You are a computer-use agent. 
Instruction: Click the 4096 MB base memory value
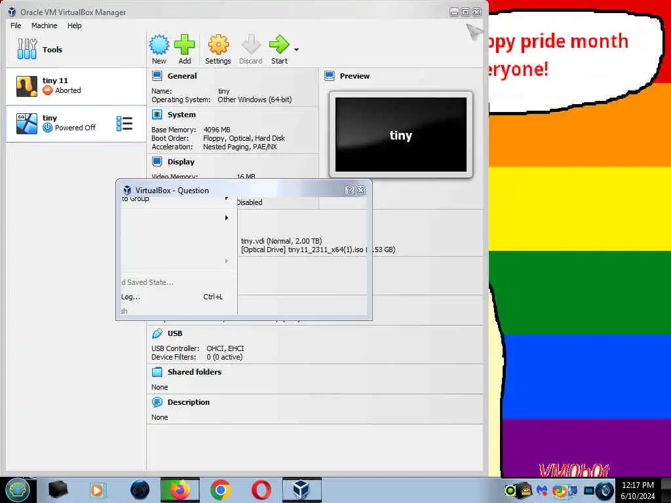(216, 130)
